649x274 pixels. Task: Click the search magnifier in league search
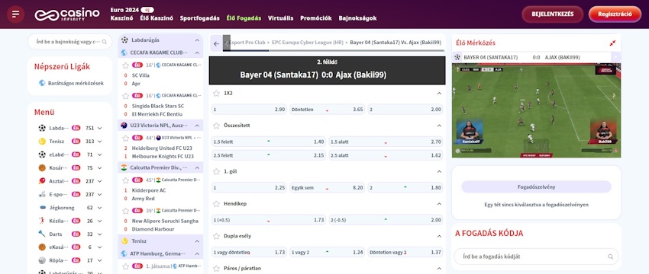click(105, 42)
